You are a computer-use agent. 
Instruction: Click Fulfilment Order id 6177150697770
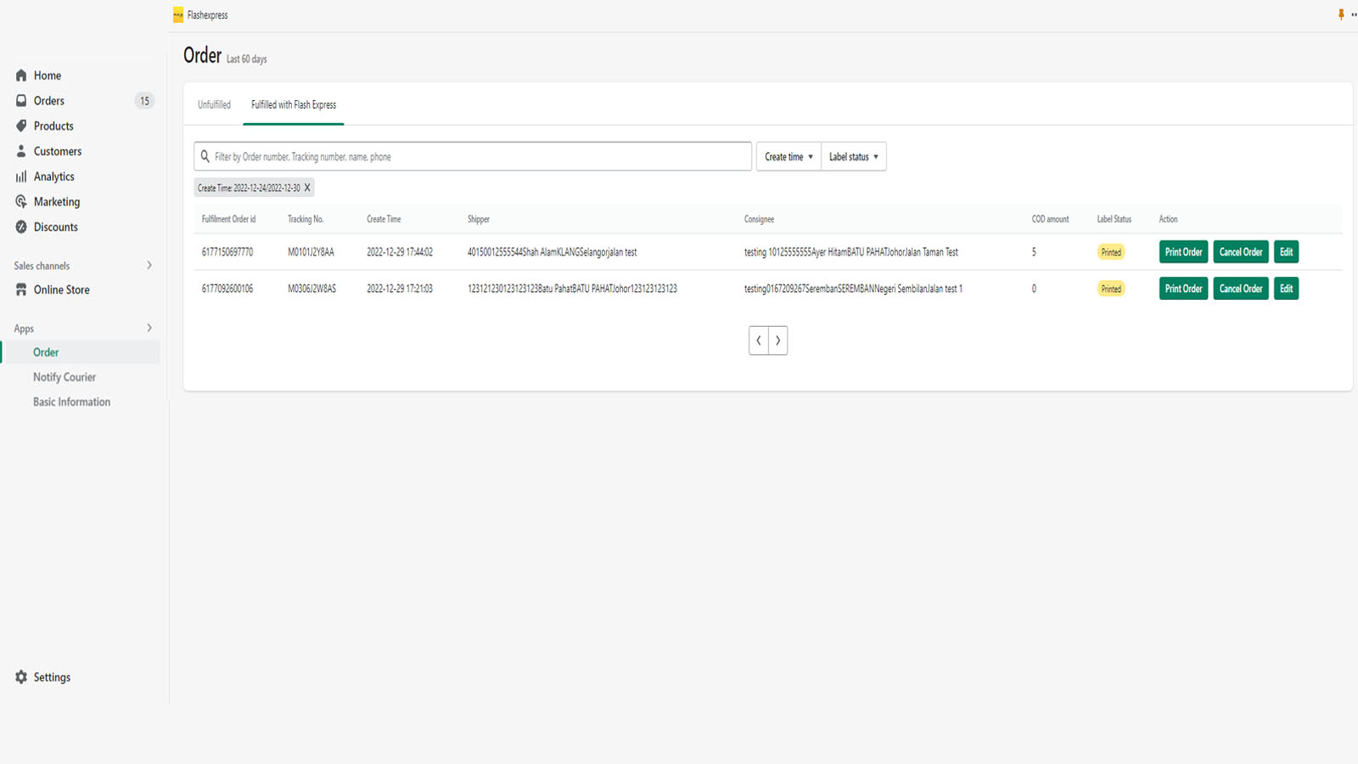tap(227, 252)
